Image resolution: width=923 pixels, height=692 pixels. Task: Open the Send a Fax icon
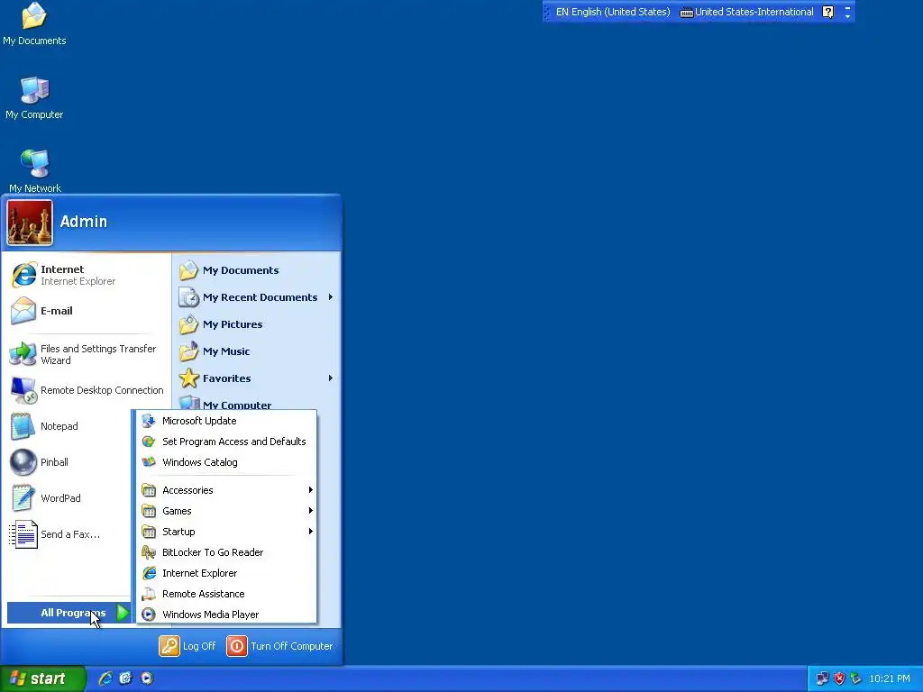tap(23, 534)
